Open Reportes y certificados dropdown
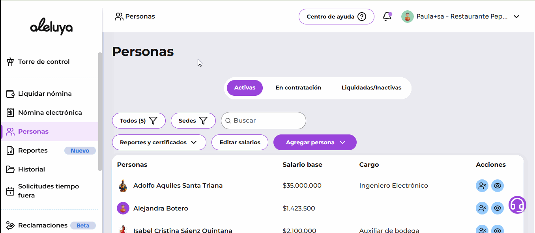 coord(159,142)
